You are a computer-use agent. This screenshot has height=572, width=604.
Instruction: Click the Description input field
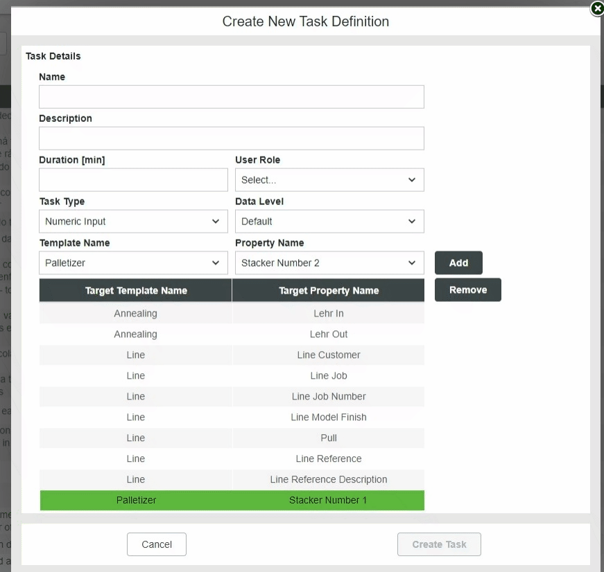[232, 138]
